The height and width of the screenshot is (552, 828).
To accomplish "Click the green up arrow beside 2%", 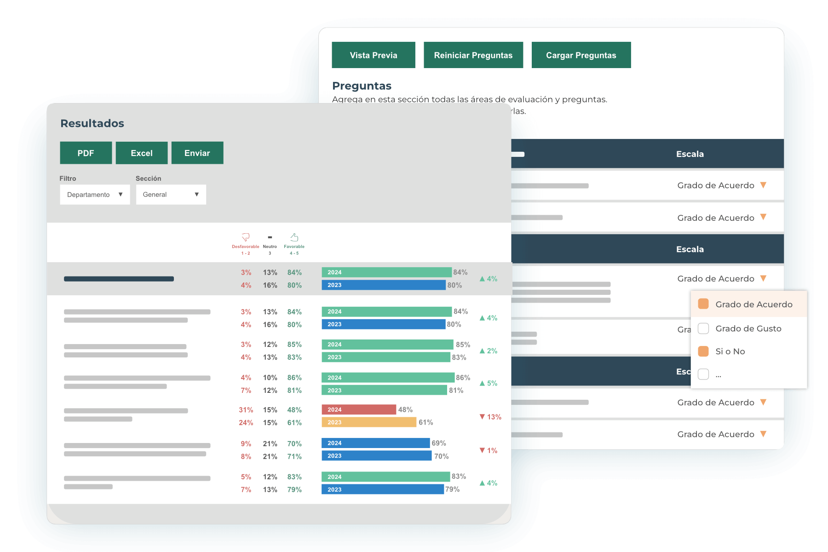I will click(482, 351).
